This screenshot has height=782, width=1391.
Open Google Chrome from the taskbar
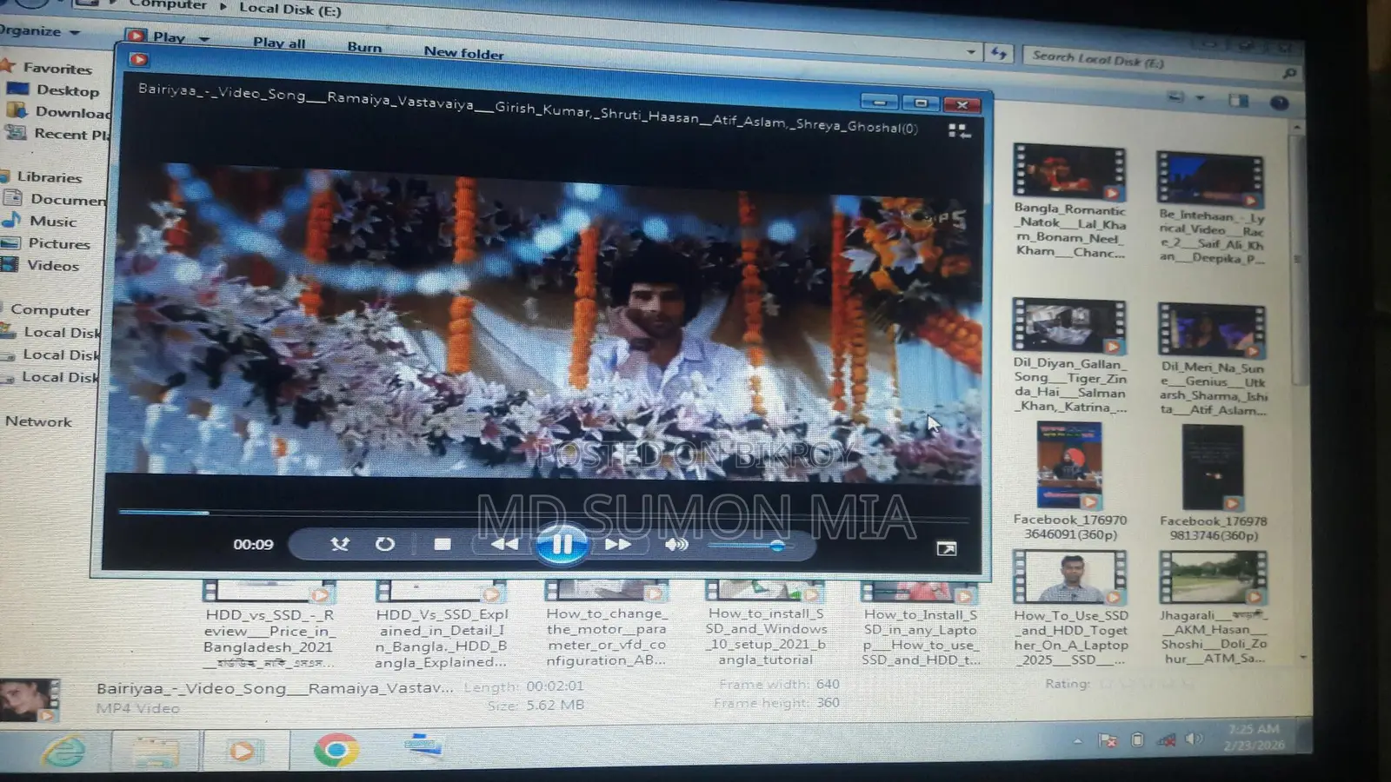coord(336,750)
